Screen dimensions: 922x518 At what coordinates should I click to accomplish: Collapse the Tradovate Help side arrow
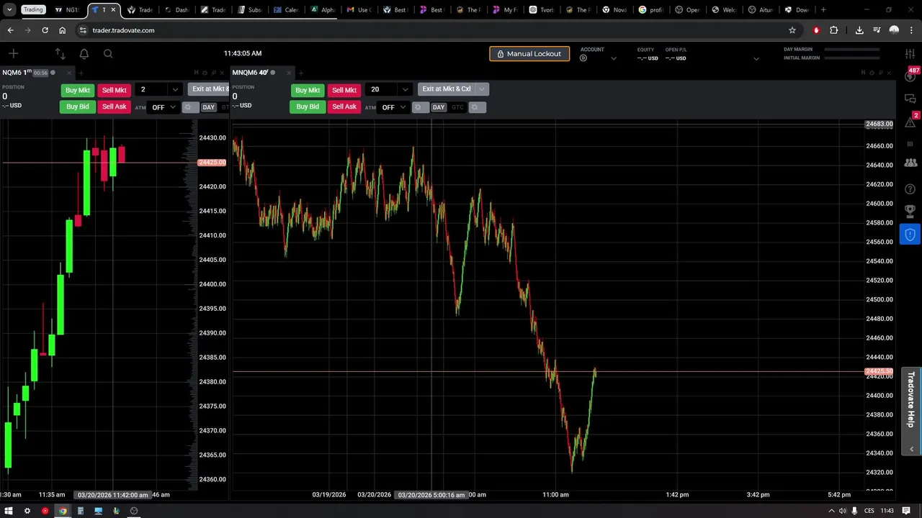pos(911,449)
